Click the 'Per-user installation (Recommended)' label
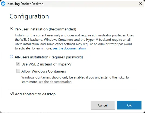The image size is (145, 113). [45, 29]
